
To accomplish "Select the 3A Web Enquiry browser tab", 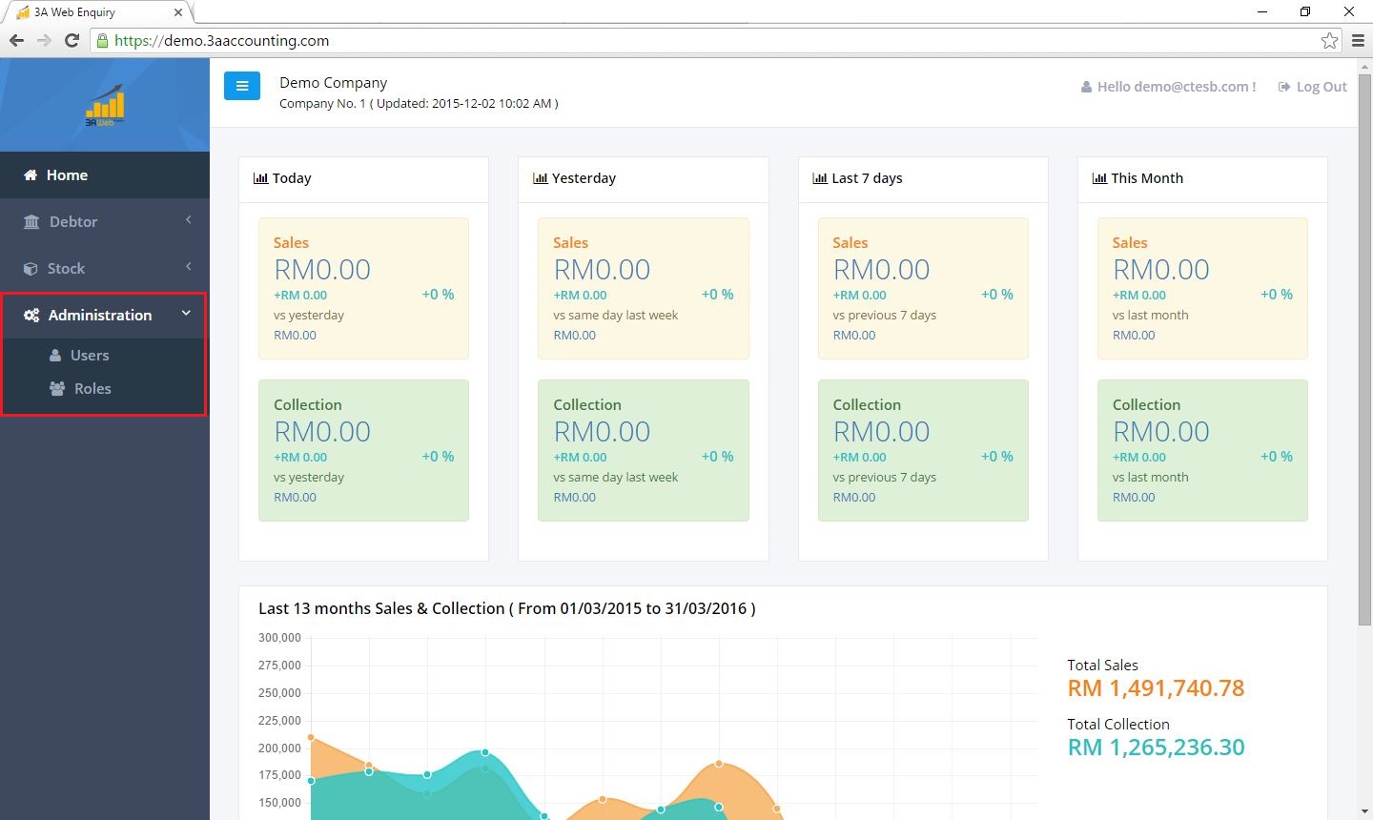I will 98,12.
